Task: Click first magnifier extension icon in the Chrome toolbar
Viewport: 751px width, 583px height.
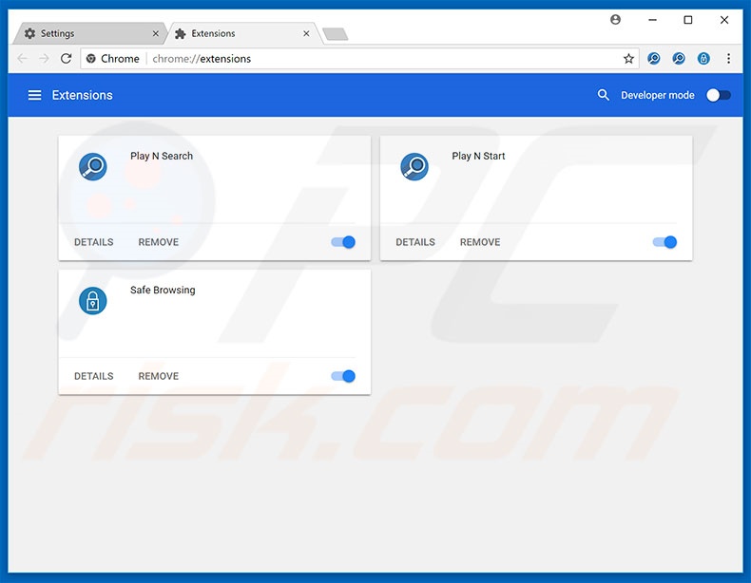Action: (x=654, y=58)
